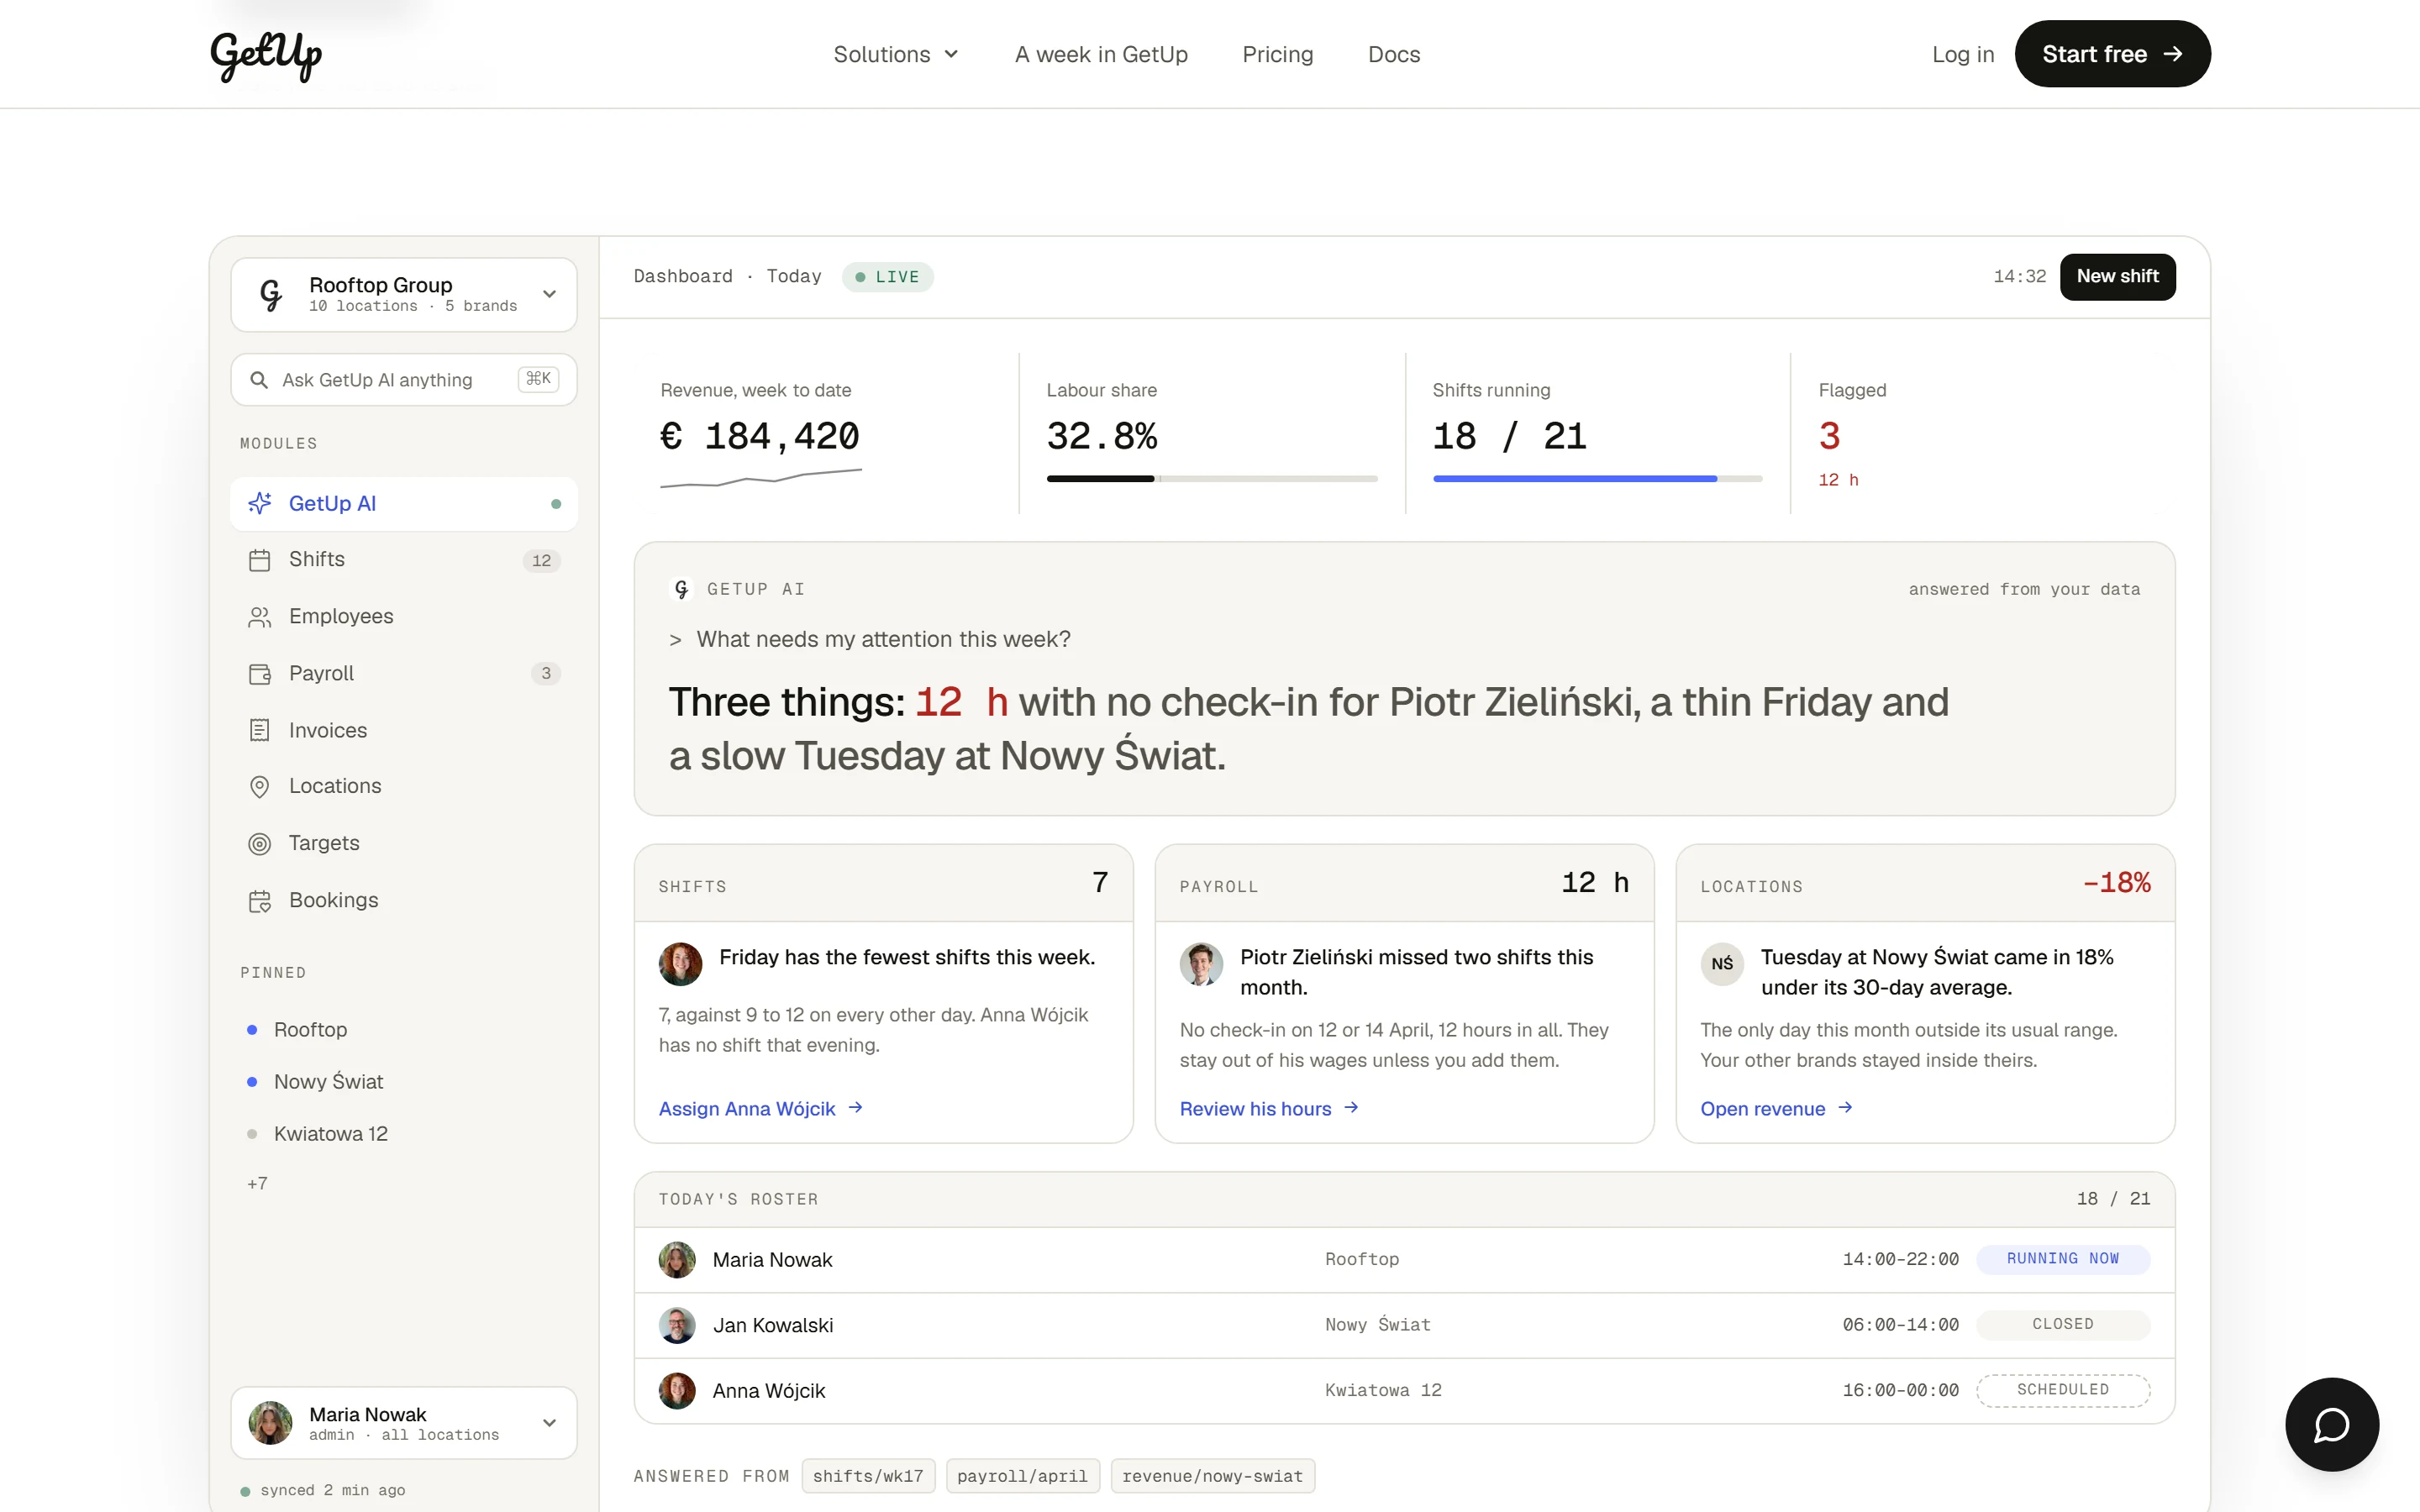Open the Payroll module
Viewport: 2420px width, 1512px height.
[404, 674]
